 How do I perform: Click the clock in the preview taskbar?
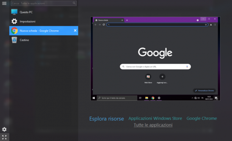pyautogui.click(x=209, y=98)
